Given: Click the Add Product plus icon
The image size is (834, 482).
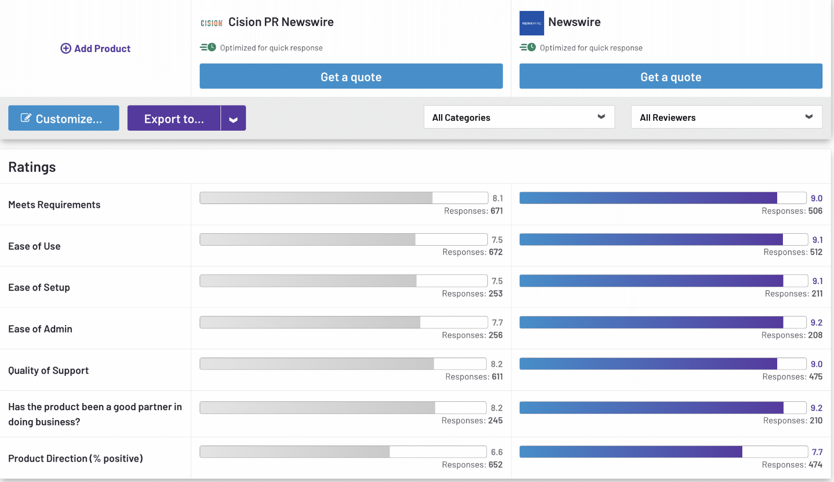Looking at the screenshot, I should click(x=66, y=48).
